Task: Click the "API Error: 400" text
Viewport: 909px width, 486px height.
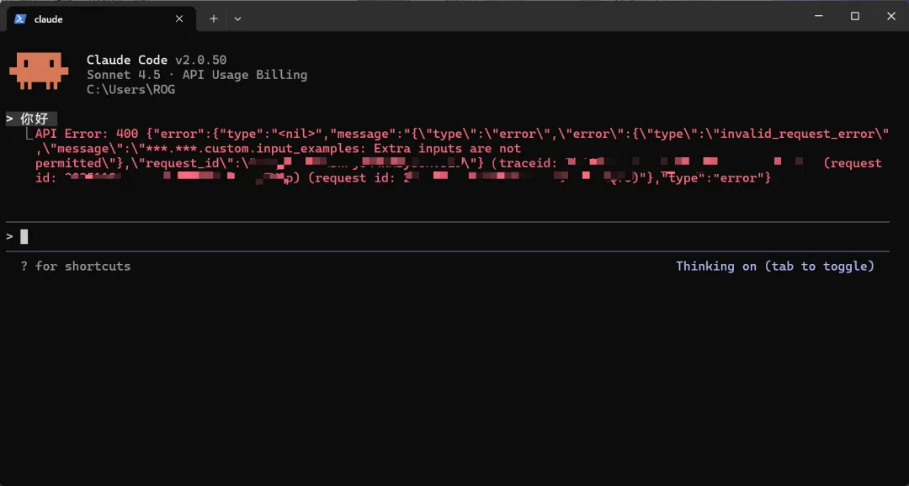Action: tap(87, 134)
